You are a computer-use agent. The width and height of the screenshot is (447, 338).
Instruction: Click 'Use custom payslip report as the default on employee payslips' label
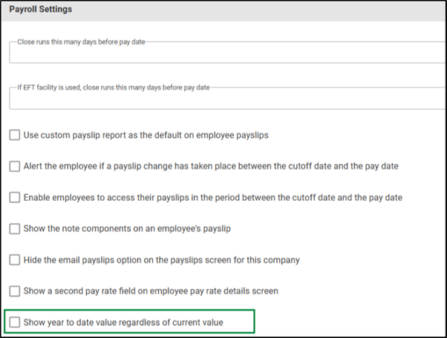pos(146,135)
